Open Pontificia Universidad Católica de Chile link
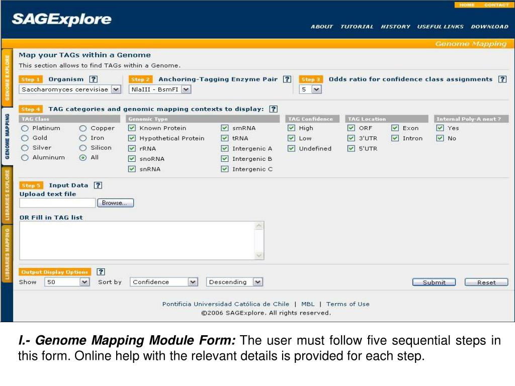This screenshot has height=386, width=515. click(226, 304)
